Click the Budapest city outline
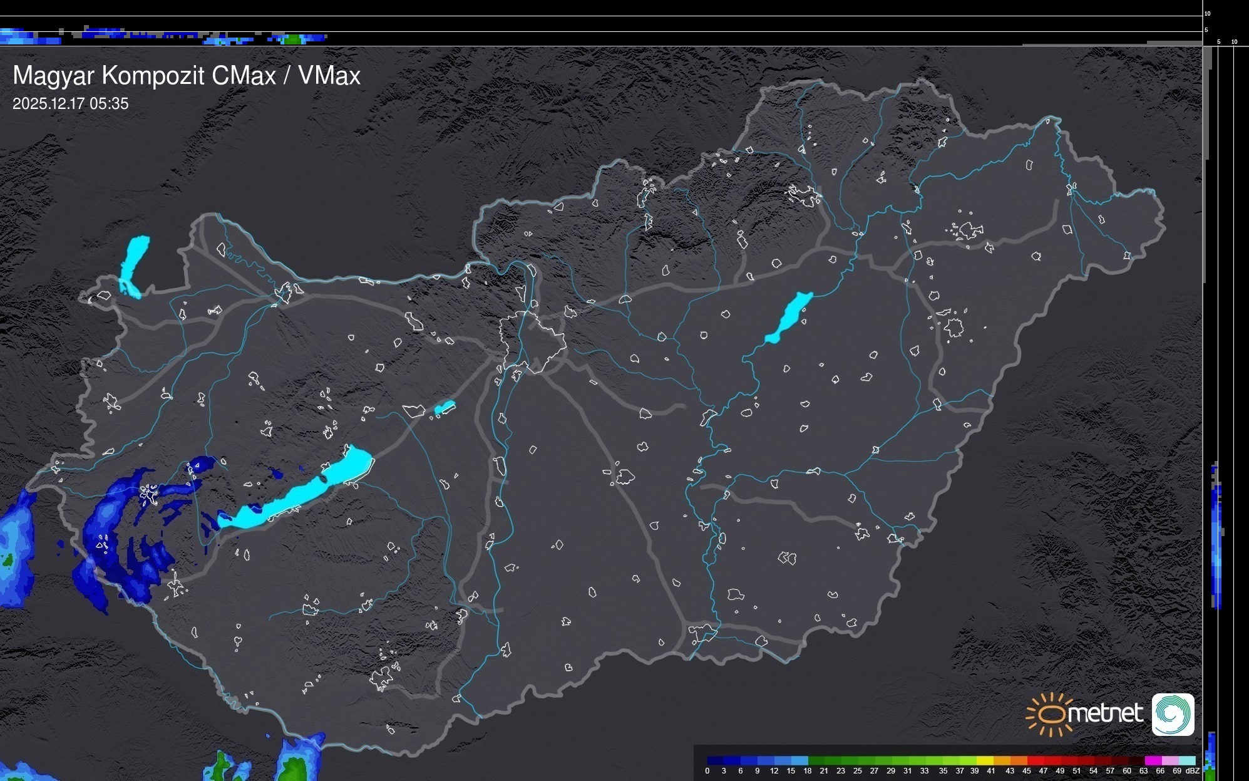This screenshot has width=1249, height=781. tap(532, 341)
